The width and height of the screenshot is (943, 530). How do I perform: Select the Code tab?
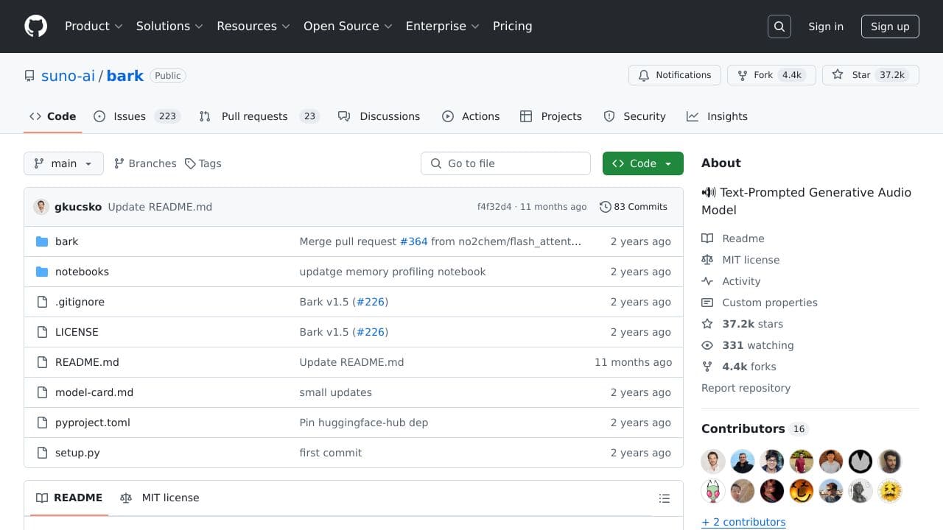coord(53,116)
